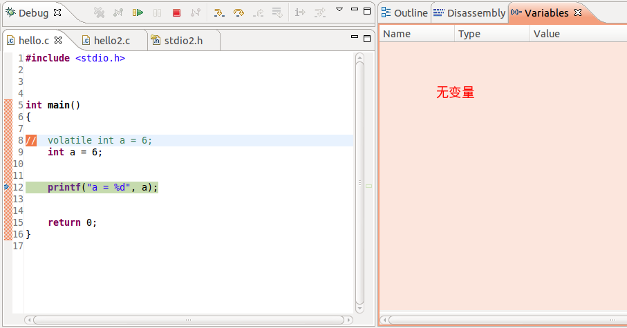Switch to the Outline tab
The width and height of the screenshot is (627, 328).
(x=404, y=13)
